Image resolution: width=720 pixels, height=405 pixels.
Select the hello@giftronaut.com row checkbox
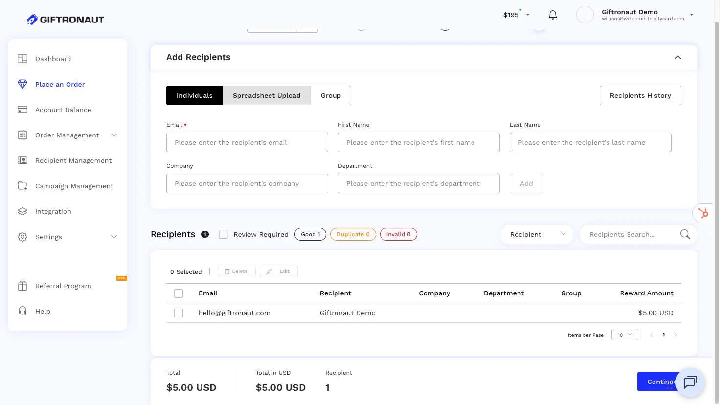coord(179,313)
